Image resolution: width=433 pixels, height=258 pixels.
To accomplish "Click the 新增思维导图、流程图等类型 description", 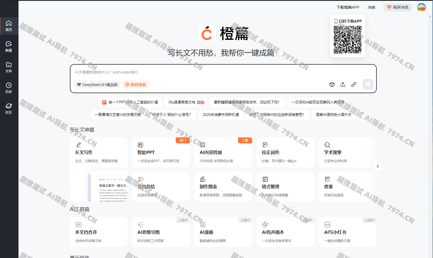I will pos(221,195).
